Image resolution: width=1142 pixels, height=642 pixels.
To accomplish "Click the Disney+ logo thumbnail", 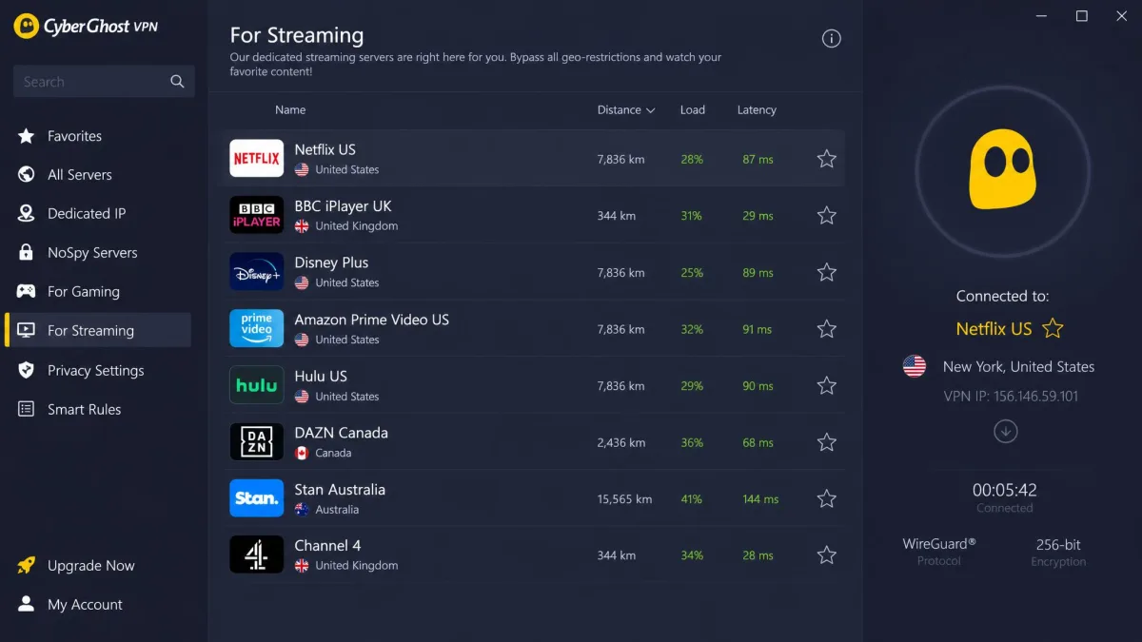I will (x=257, y=272).
